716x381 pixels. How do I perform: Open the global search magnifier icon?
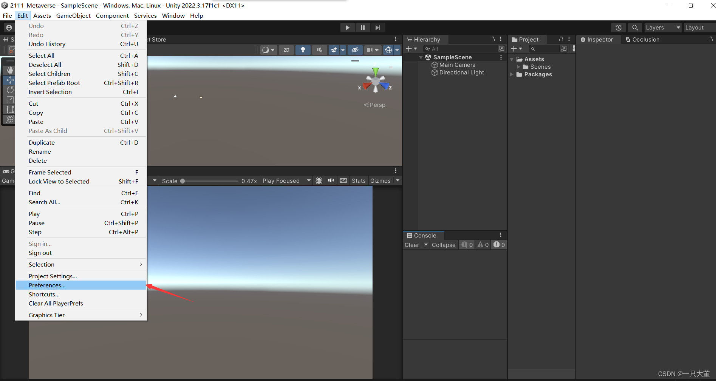tap(635, 28)
